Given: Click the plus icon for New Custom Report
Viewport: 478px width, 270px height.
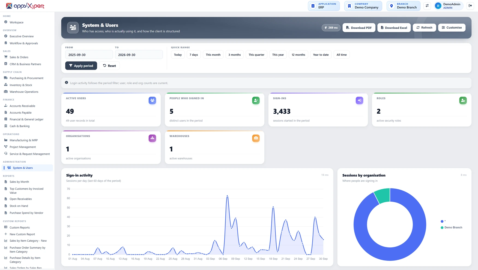Looking at the screenshot, I should coord(6,234).
